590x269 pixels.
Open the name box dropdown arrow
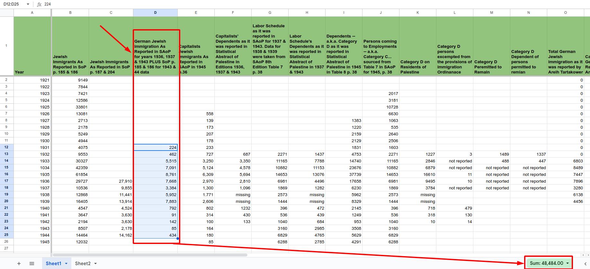tap(28, 4)
